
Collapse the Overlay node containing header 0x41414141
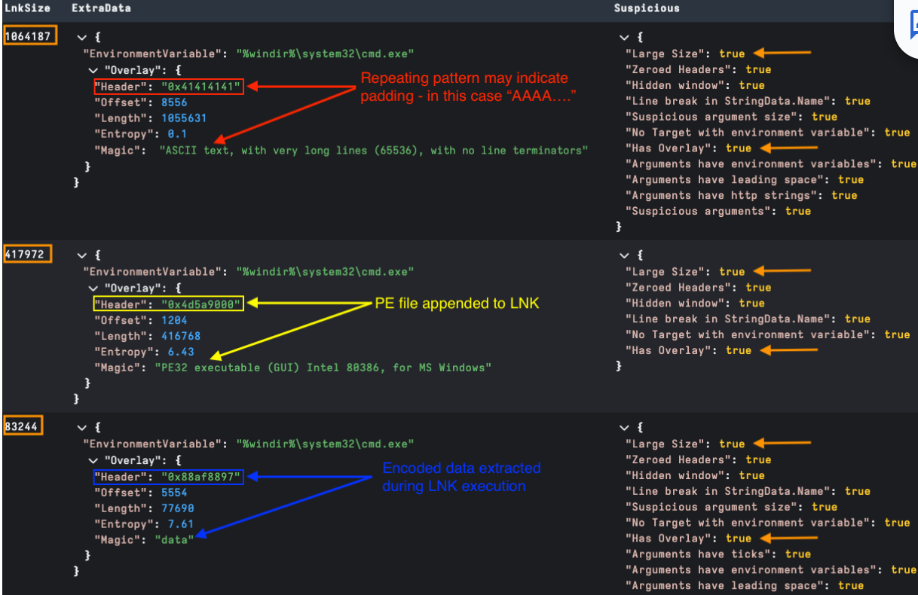click(x=93, y=70)
